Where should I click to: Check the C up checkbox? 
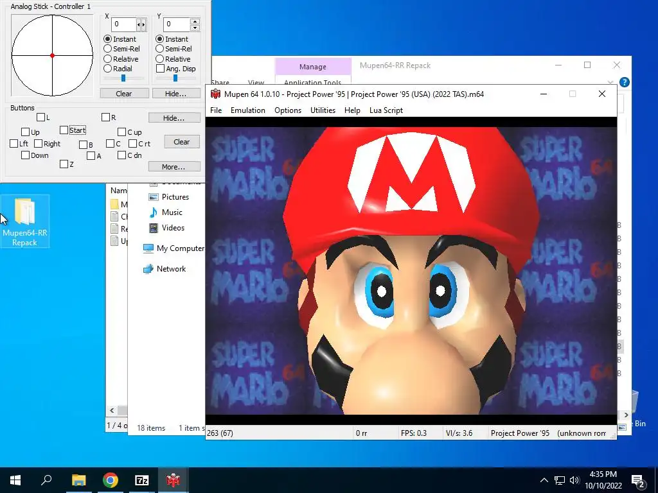(x=121, y=132)
